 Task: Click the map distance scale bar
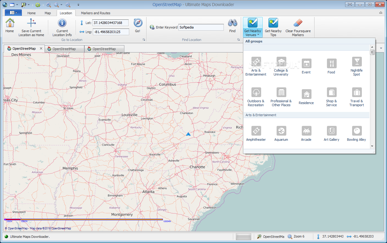point(83,219)
